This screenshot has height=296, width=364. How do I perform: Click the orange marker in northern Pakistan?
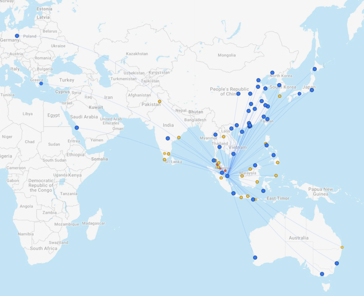(x=160, y=102)
